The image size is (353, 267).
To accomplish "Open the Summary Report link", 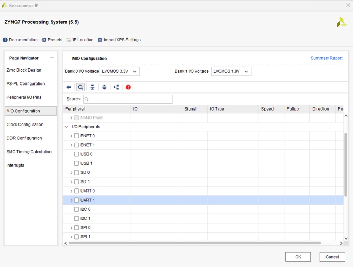I will click(327, 58).
